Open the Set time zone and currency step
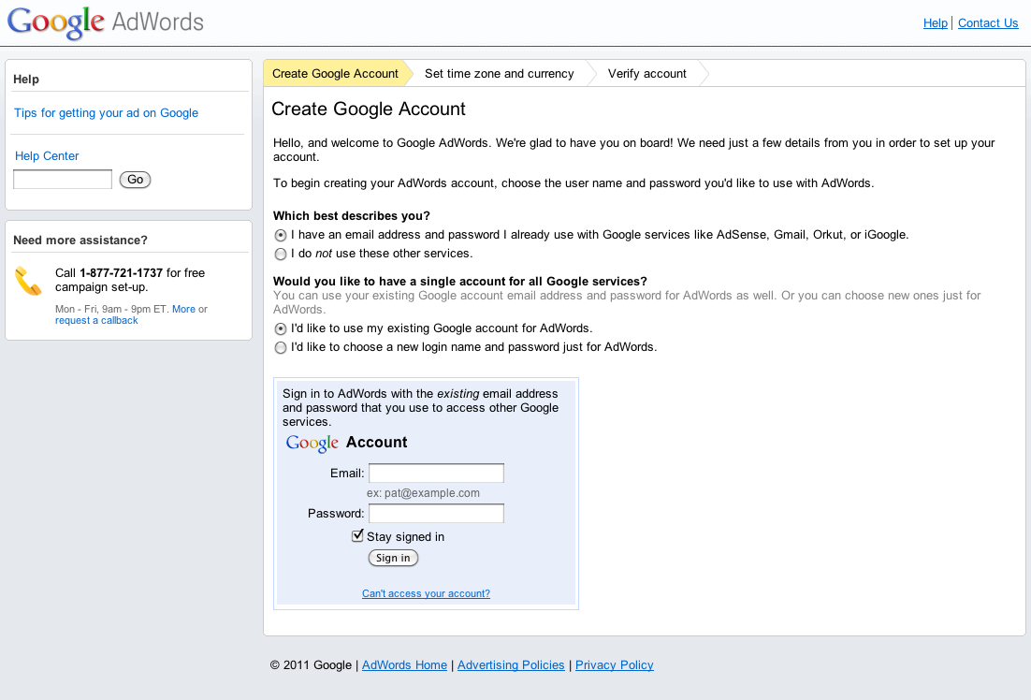The height and width of the screenshot is (700, 1031). click(499, 74)
